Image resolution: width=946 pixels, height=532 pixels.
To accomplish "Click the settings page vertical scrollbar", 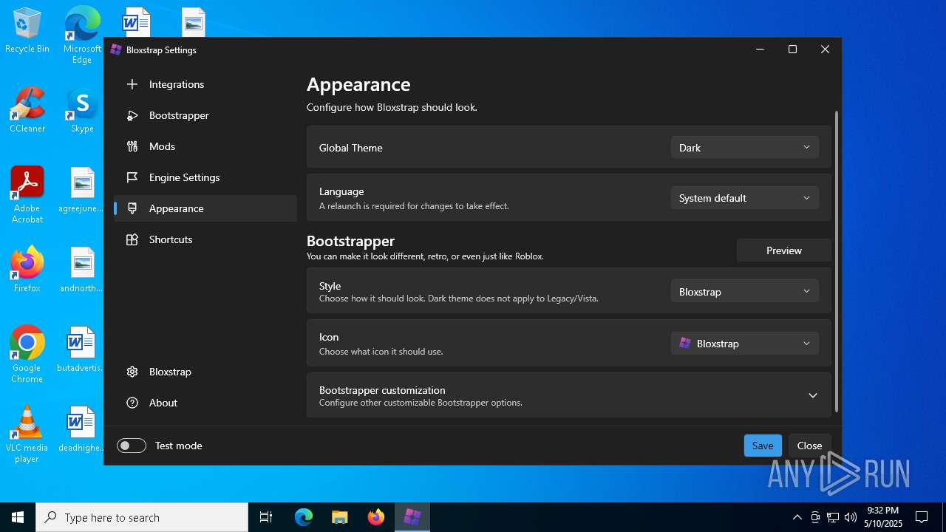I will 837,262.
